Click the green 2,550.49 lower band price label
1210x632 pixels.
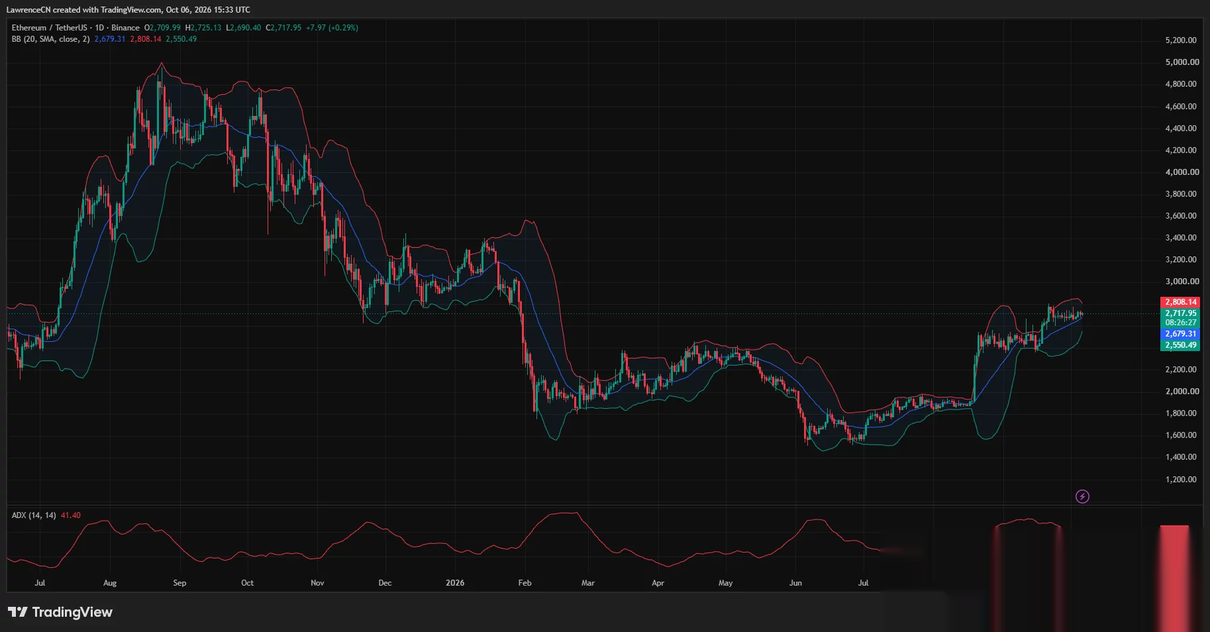tap(1181, 345)
